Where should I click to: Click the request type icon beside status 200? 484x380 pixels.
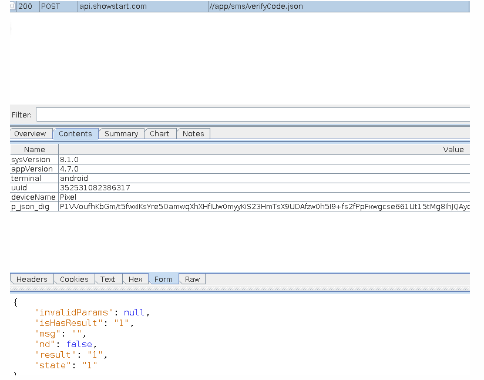13,6
